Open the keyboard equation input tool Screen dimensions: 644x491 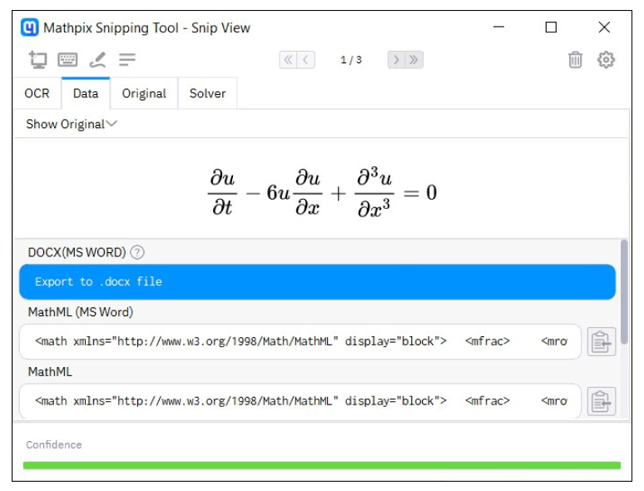(67, 60)
